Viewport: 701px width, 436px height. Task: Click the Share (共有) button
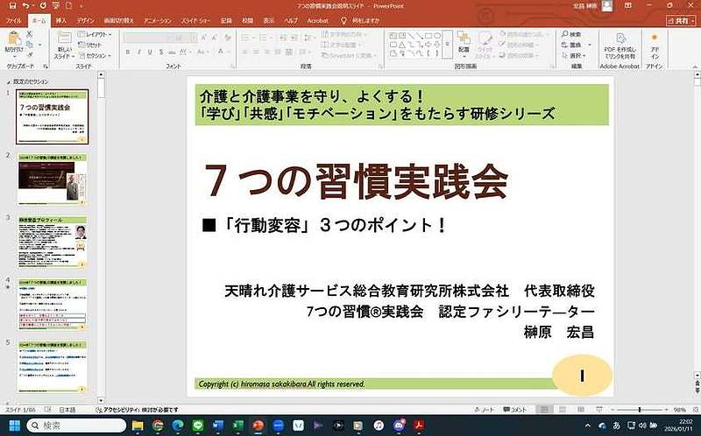(680, 19)
